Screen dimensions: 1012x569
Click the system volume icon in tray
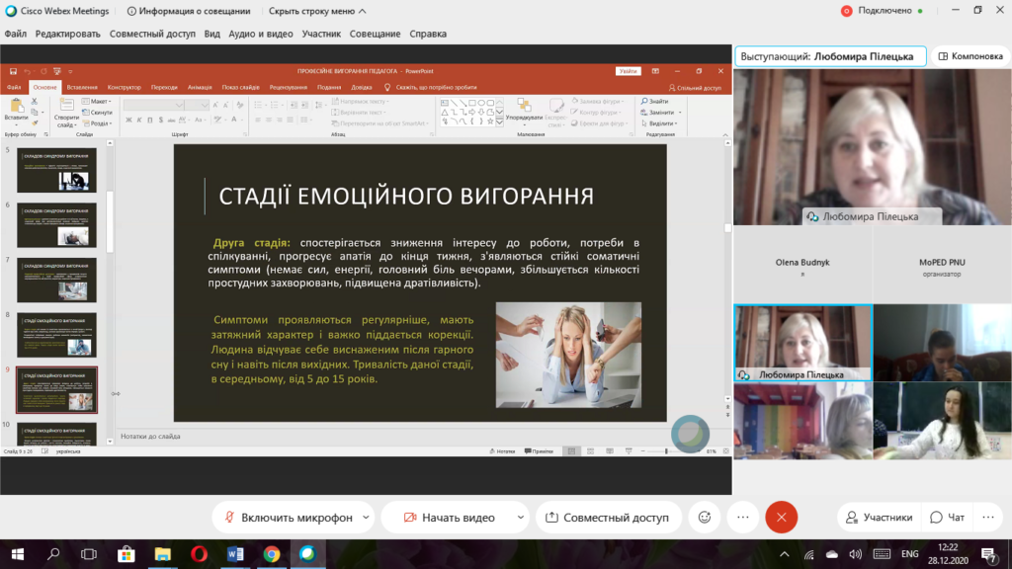pos(855,554)
